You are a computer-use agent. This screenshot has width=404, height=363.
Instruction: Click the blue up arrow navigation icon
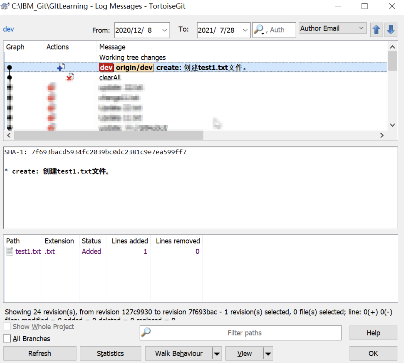(x=376, y=30)
